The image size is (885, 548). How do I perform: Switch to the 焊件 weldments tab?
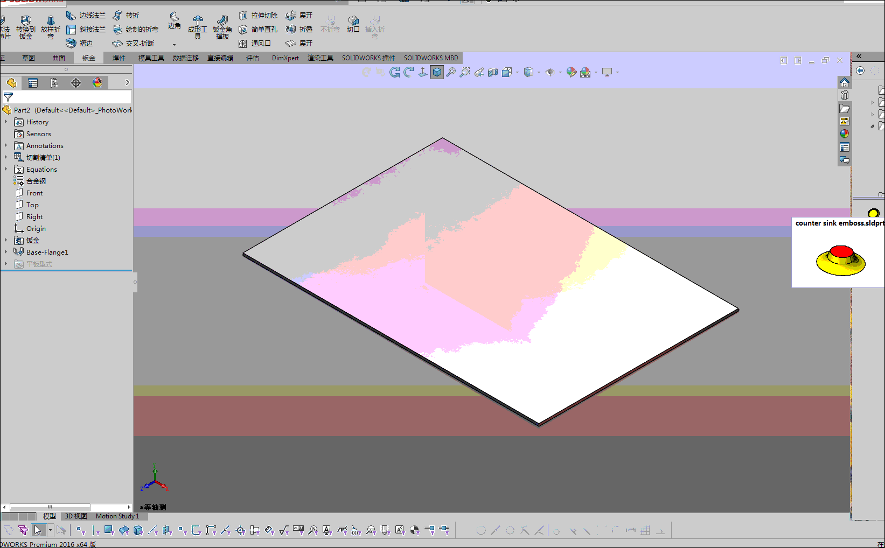point(119,58)
